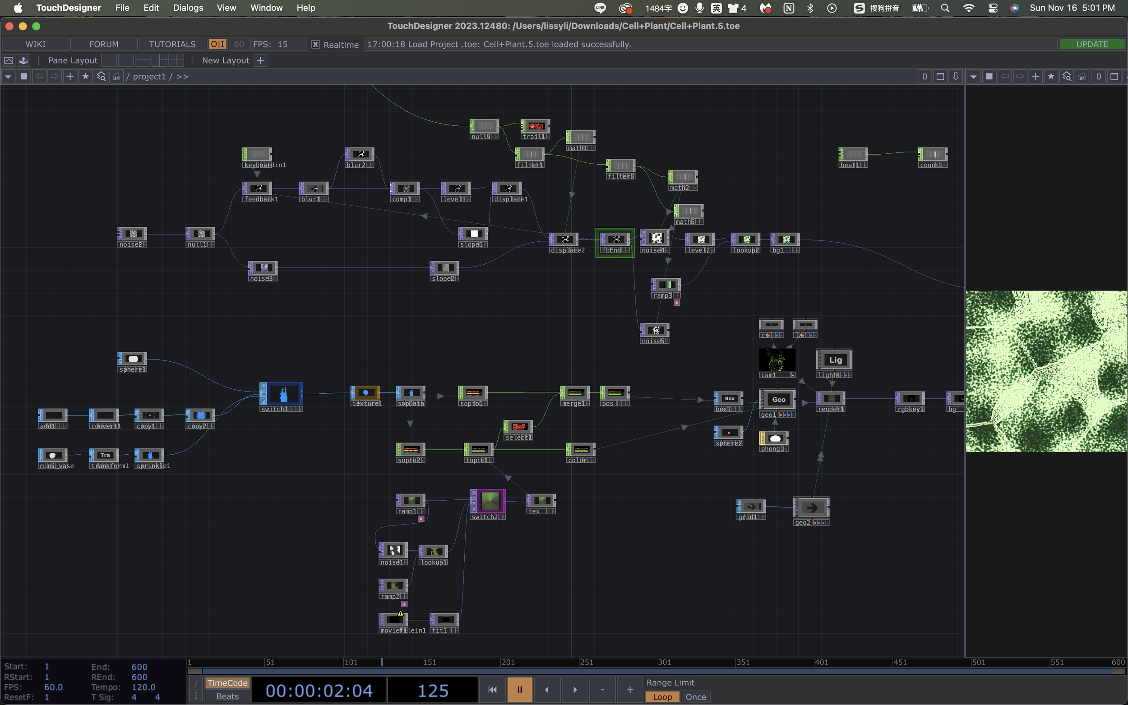Screen dimensions: 1128x705
Task: Open the Dialogs menu
Action: [x=188, y=8]
